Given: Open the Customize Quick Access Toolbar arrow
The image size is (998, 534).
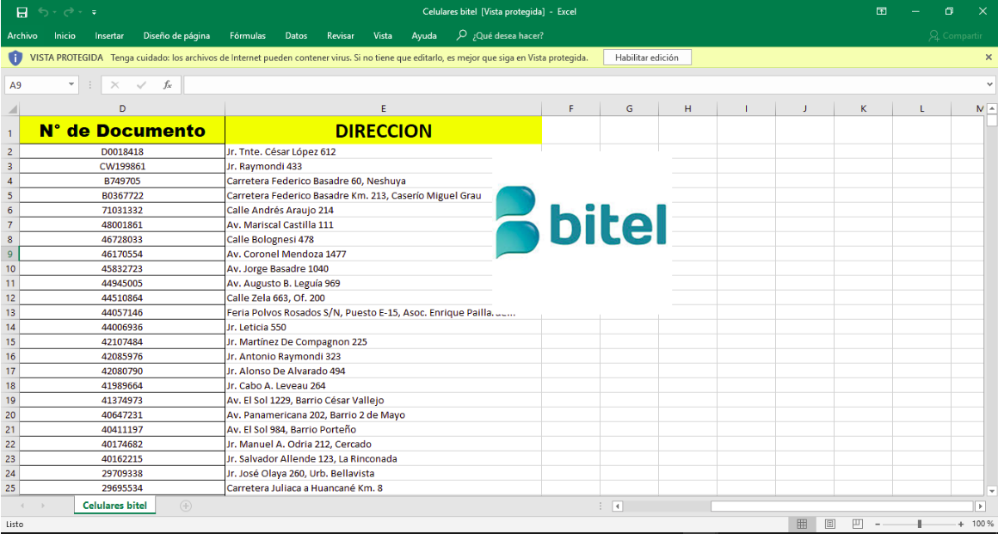Looking at the screenshot, I should (94, 12).
